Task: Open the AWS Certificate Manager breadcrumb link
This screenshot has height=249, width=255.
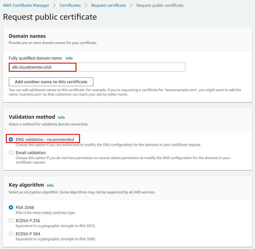Action: point(26,5)
